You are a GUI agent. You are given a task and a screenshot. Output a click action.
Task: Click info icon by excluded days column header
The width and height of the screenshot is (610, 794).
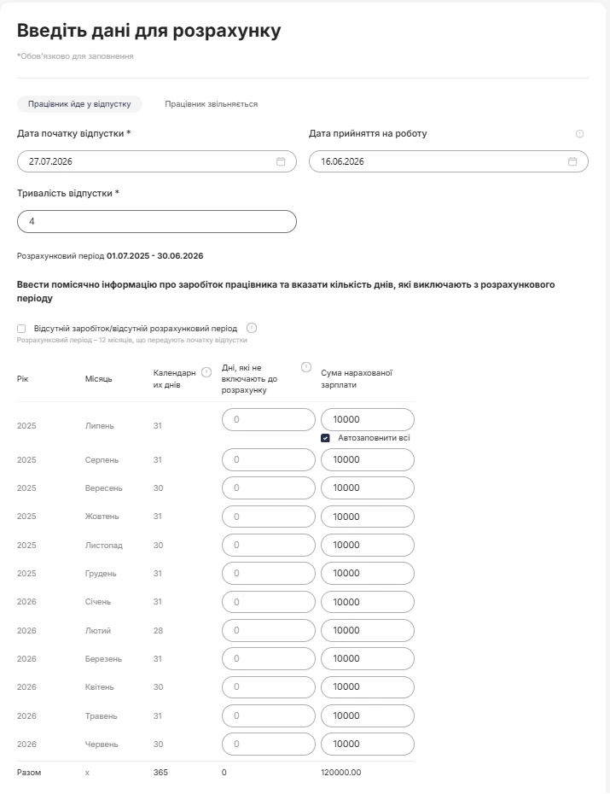click(x=306, y=367)
